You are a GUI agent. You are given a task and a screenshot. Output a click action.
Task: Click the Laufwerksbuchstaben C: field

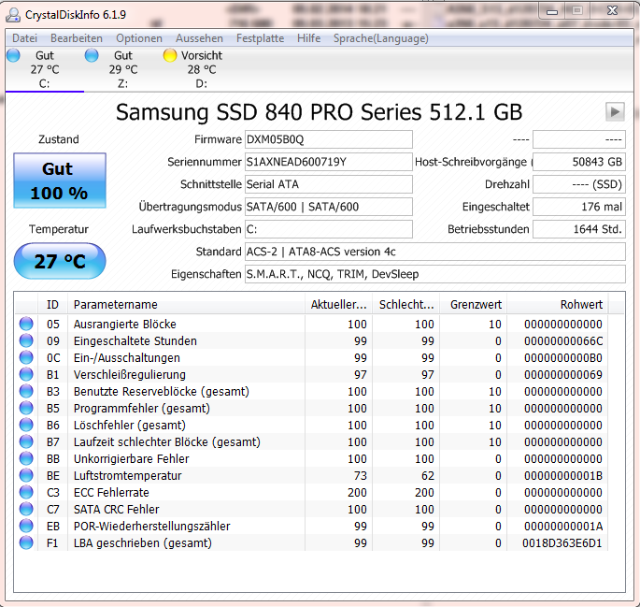point(329,229)
